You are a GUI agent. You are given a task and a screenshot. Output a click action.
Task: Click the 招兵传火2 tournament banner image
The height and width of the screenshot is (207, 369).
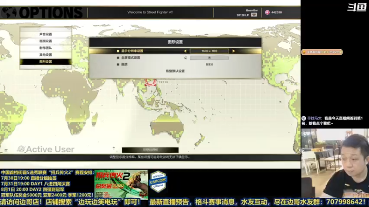[x=121, y=185]
